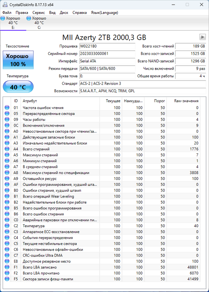Click status circle of Оставшийся ресурс row
The height and width of the screenshot is (292, 209).
(x=7, y=178)
